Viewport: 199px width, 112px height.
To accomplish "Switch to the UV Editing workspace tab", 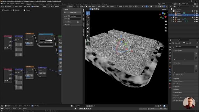I will click(x=49, y=4).
